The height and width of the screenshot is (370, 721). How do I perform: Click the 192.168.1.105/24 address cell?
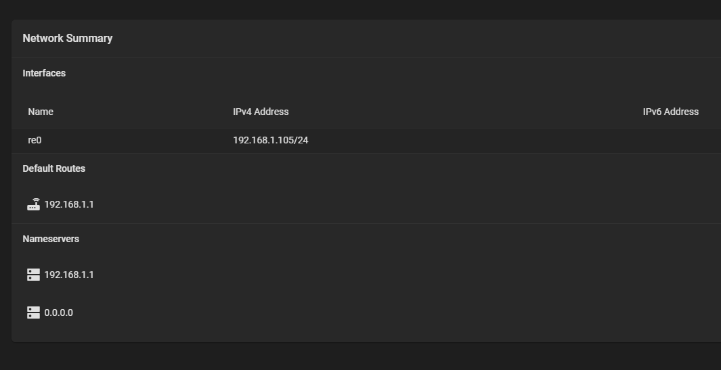coord(271,141)
